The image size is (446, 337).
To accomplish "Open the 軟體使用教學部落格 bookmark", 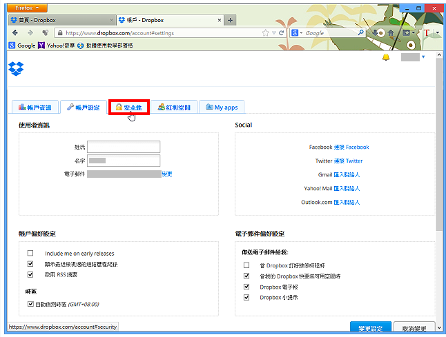I will [105, 45].
